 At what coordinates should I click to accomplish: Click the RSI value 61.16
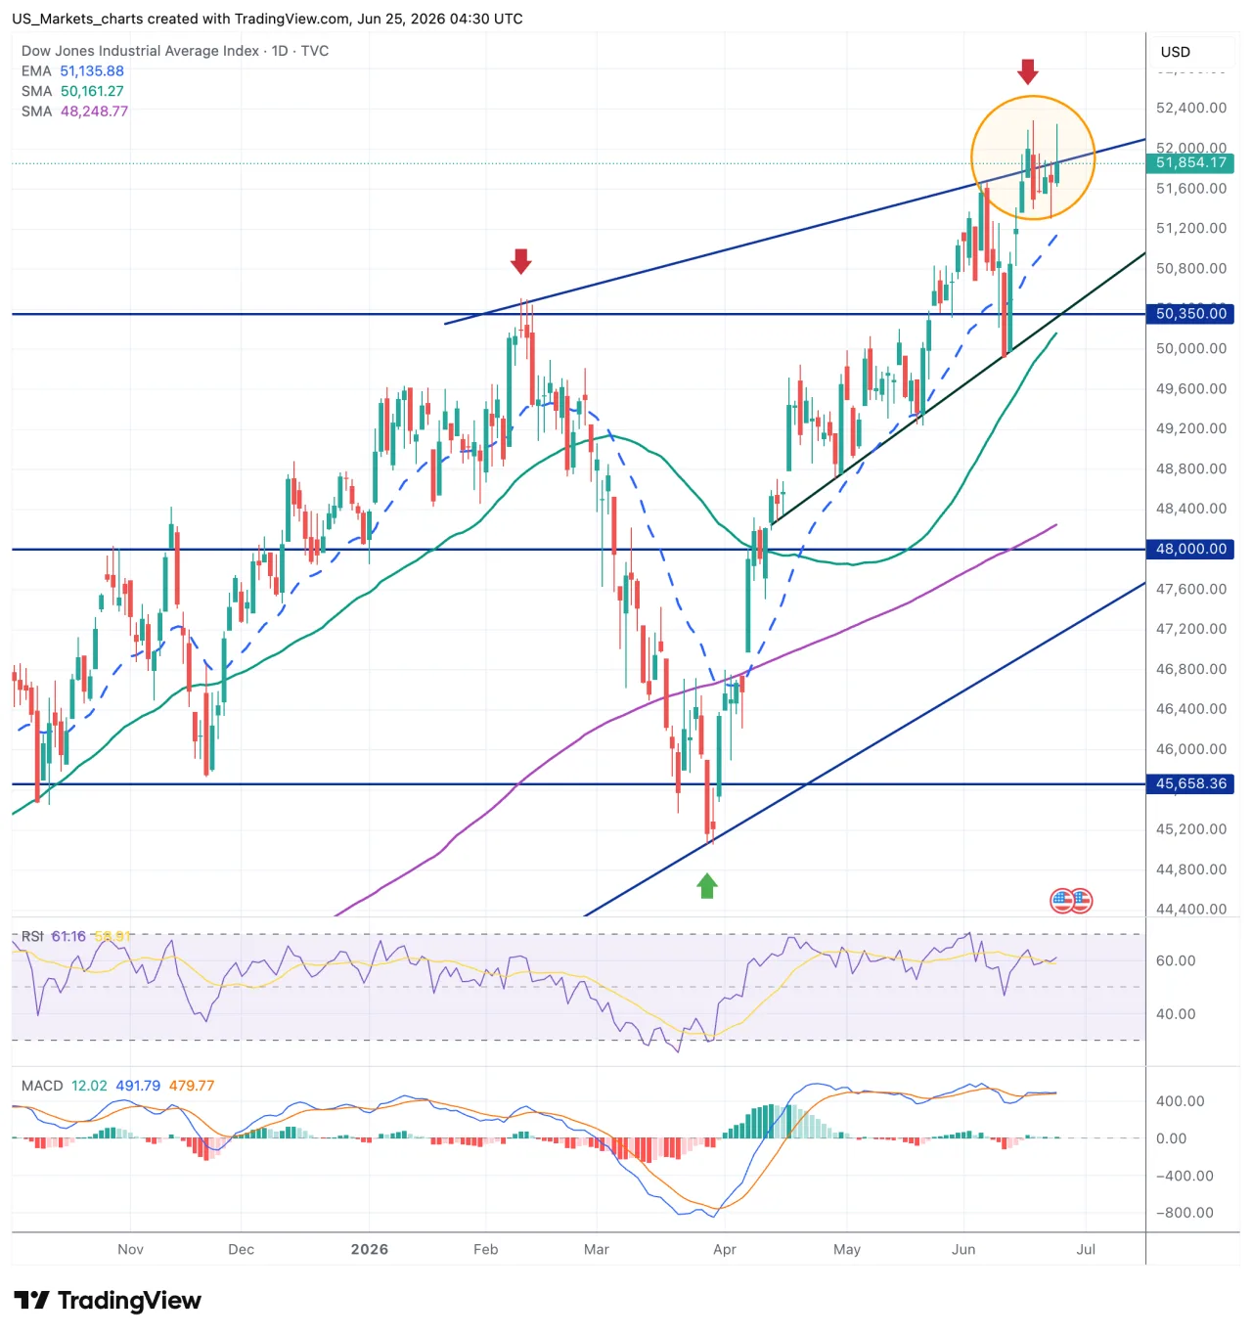68,937
